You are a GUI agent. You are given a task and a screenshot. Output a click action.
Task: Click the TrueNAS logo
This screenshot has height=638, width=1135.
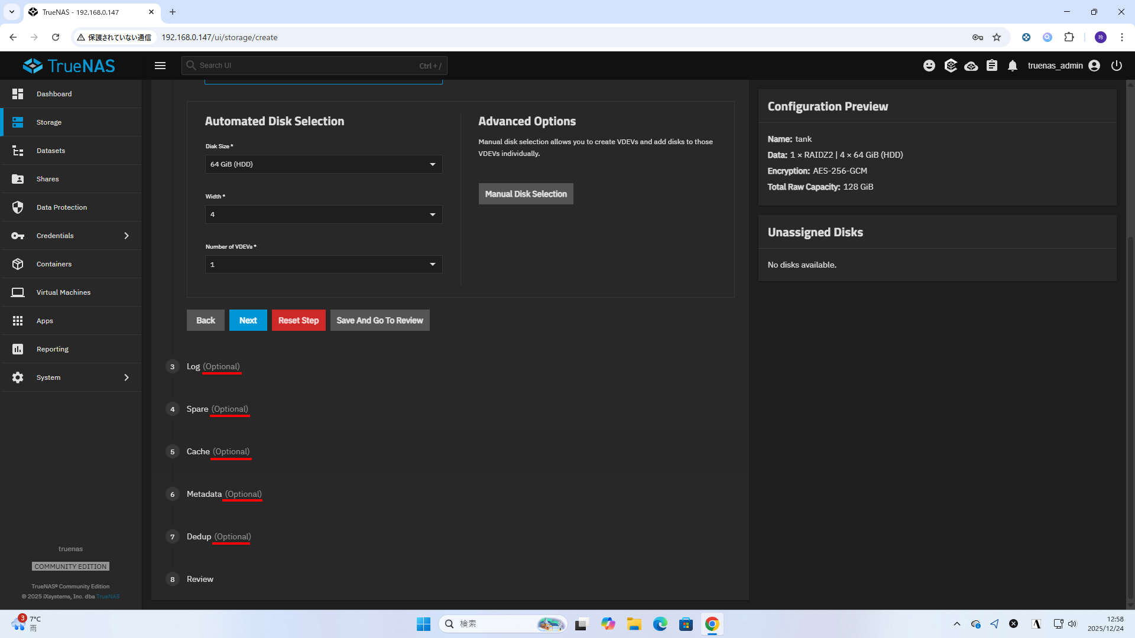click(69, 66)
